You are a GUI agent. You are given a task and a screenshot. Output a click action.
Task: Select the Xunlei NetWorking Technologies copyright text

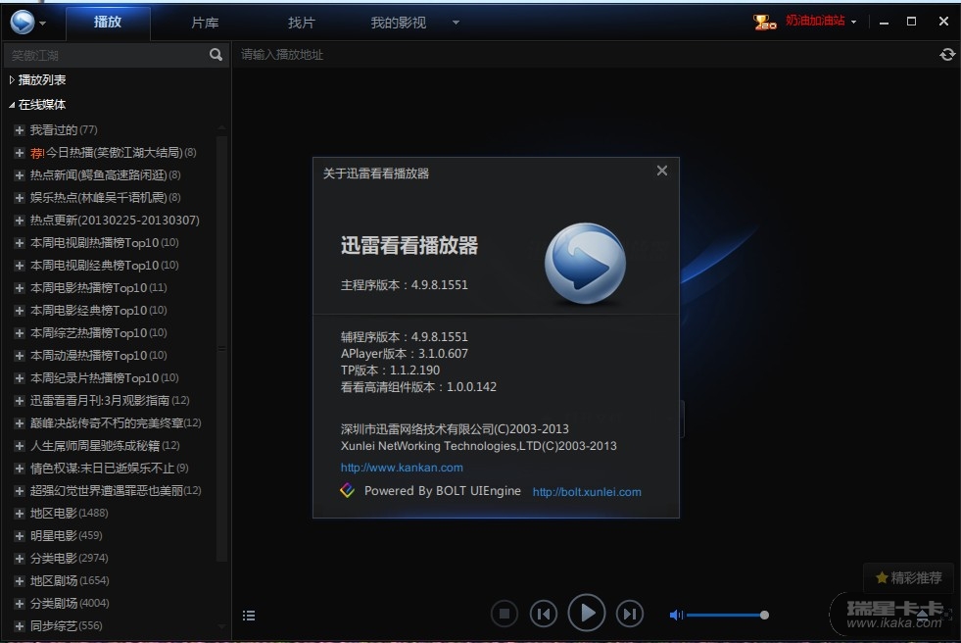pyautogui.click(x=479, y=446)
